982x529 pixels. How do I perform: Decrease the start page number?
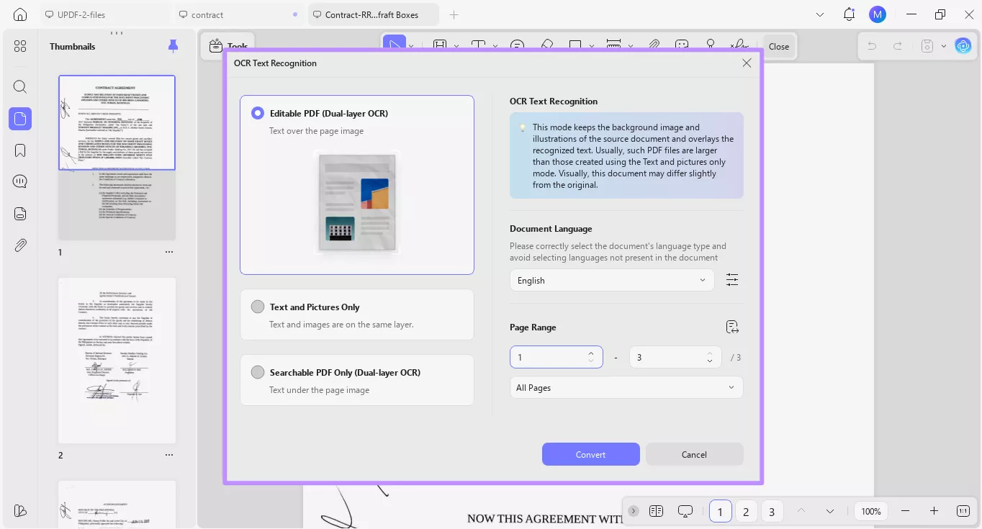pyautogui.click(x=591, y=361)
